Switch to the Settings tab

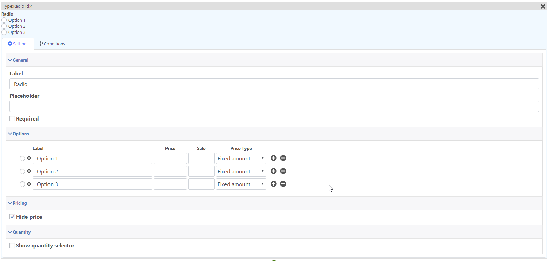18,44
